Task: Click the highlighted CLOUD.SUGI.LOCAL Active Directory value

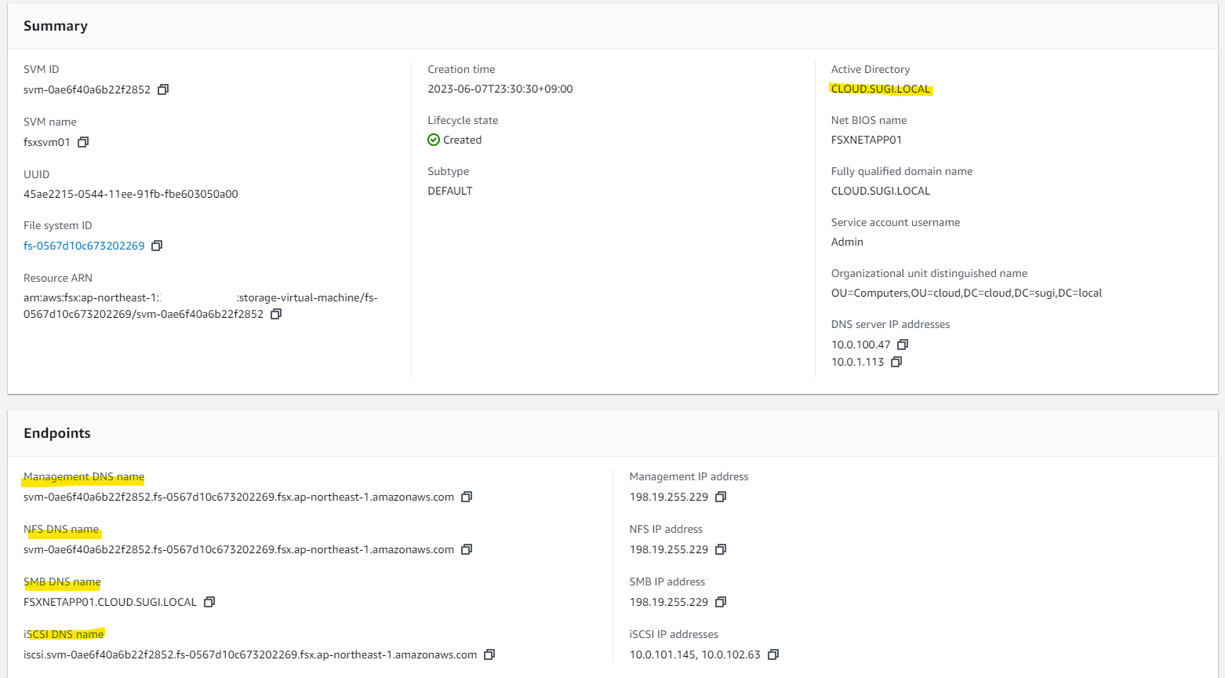Action: pyautogui.click(x=881, y=89)
